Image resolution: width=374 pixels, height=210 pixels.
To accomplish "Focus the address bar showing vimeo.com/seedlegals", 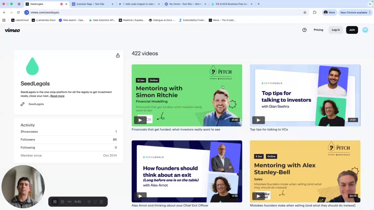I will pos(164,12).
